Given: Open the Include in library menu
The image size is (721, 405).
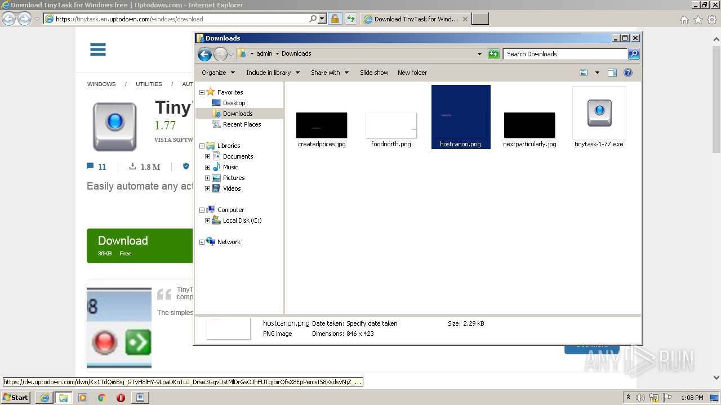Looking at the screenshot, I should click(273, 73).
